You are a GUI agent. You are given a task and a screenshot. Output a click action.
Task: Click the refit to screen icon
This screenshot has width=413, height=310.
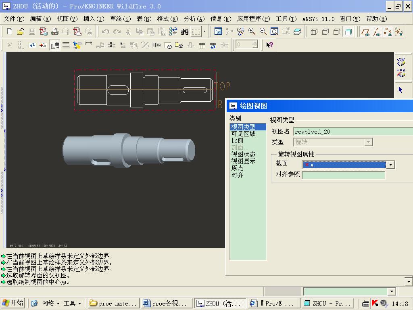coord(274,31)
